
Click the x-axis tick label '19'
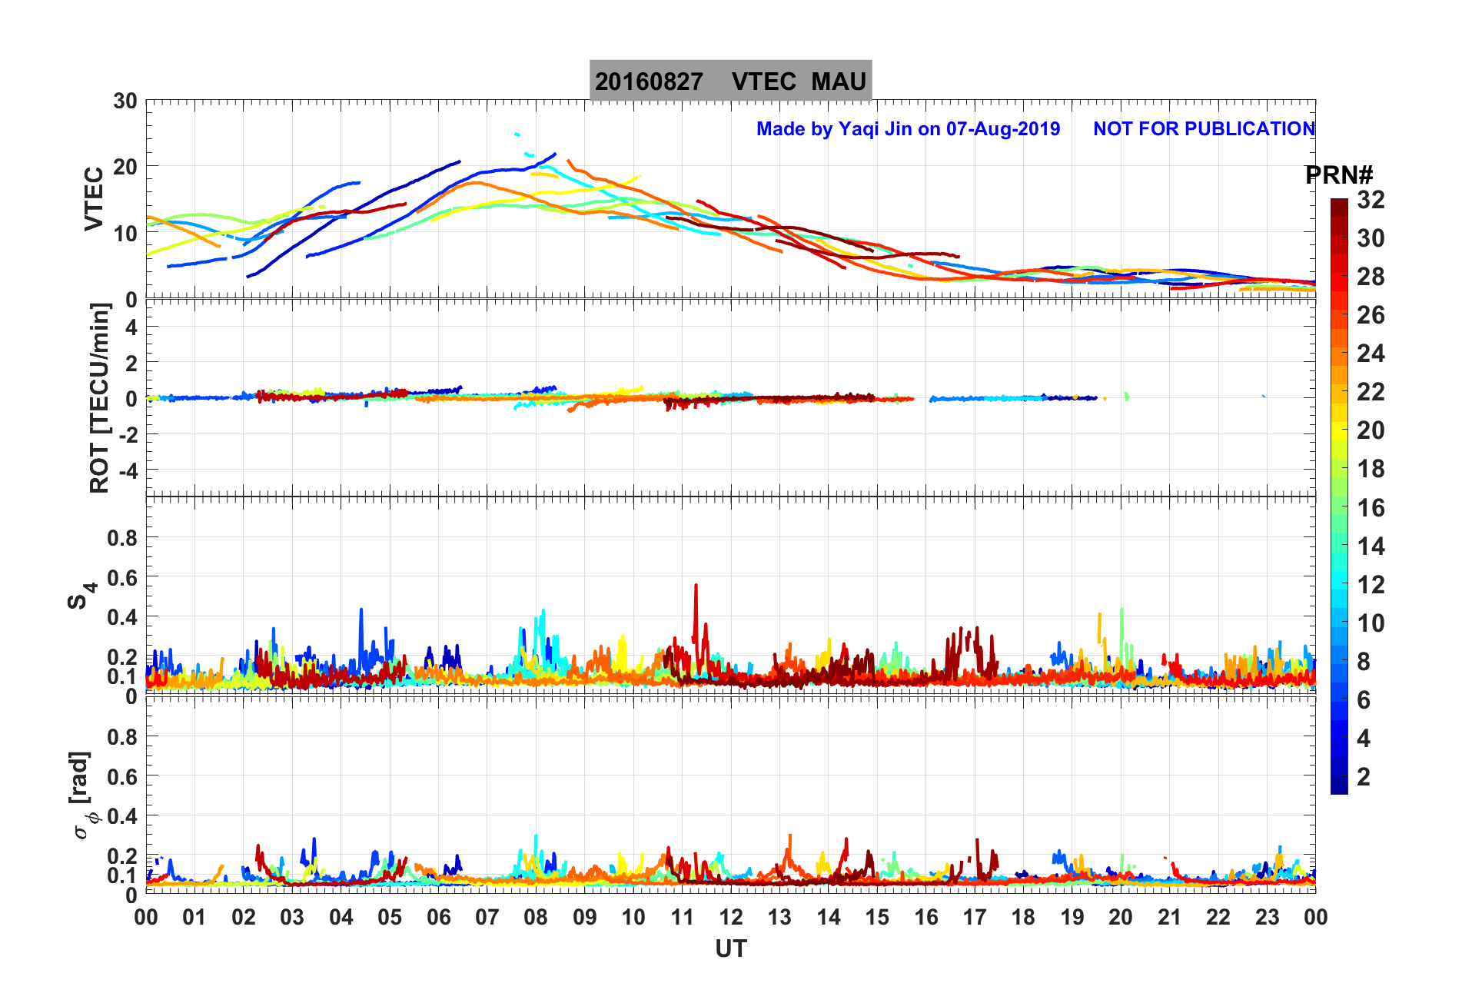tap(1072, 917)
